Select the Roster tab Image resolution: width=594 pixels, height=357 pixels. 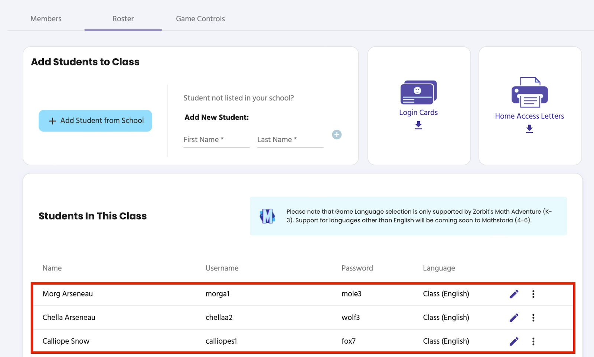coord(123,19)
